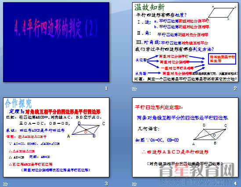241x187 pixels.
Task: Click the animation star icon under slide 2
Action: 134,89
